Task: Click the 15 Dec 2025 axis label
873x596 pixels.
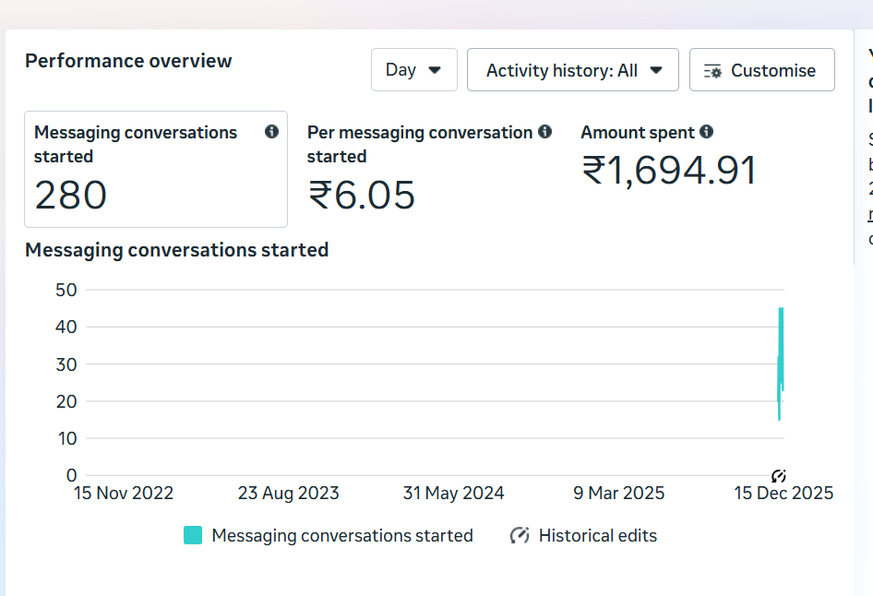Action: (x=783, y=493)
